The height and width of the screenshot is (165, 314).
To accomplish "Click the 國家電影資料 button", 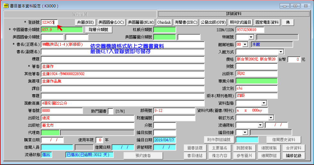I will pyautogui.click(x=267, y=22).
